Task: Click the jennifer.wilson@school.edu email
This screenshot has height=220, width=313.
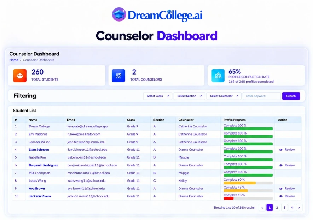Action: point(86,142)
